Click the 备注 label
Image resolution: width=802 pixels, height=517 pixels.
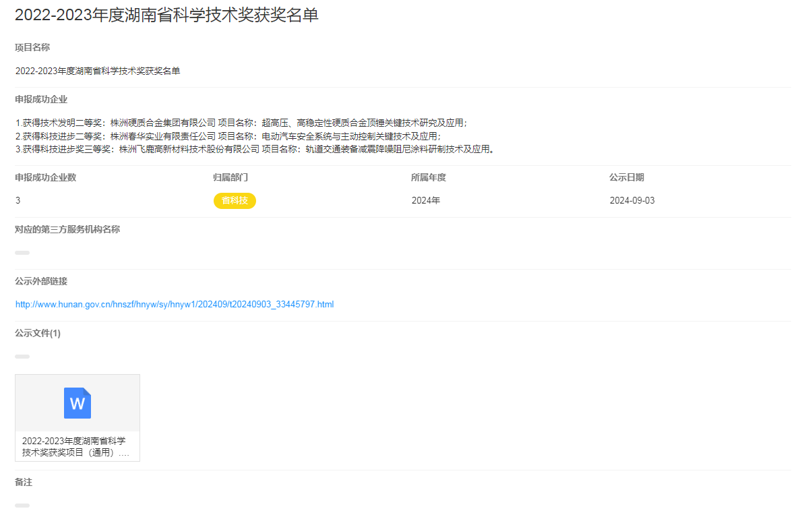[x=24, y=482]
